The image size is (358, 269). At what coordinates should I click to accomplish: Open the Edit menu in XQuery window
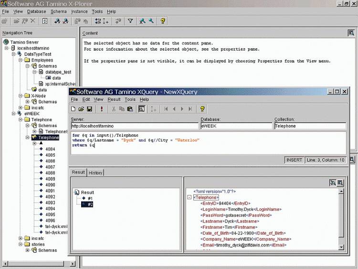(86, 99)
